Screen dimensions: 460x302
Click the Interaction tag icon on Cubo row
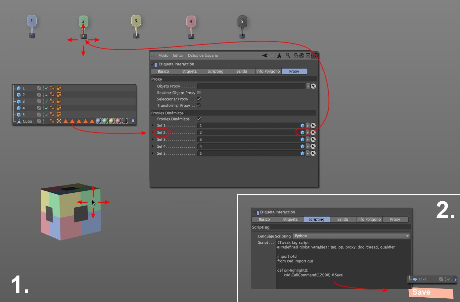coord(133,121)
